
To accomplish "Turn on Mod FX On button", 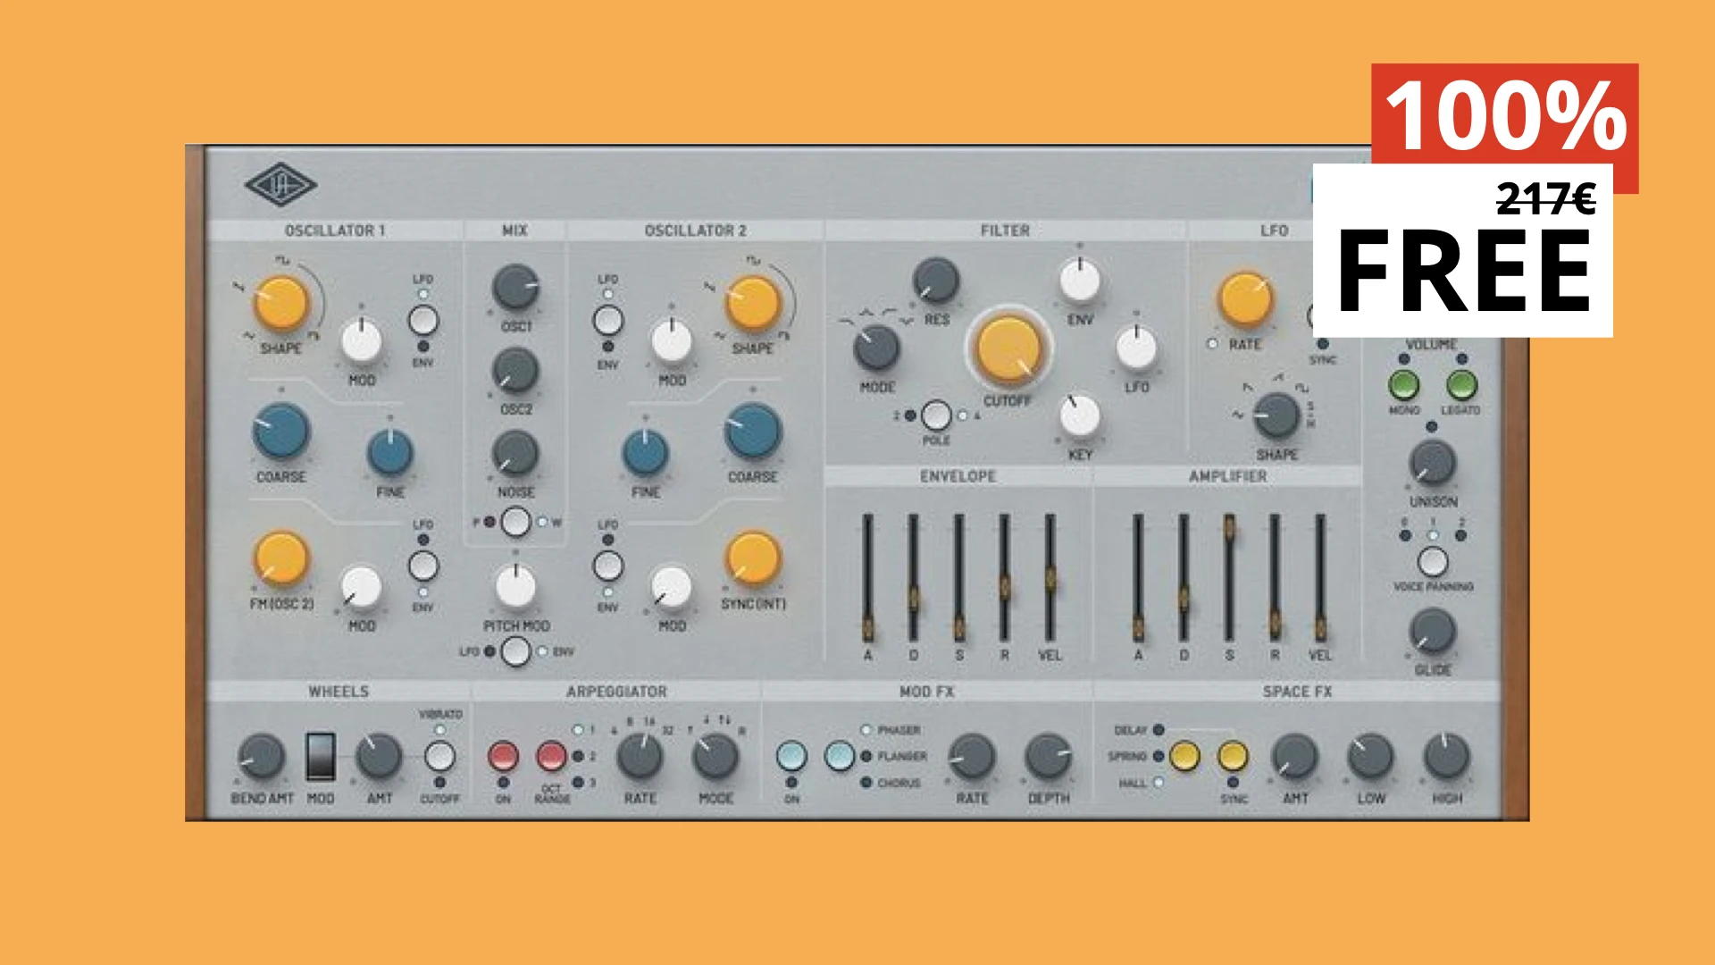I will [791, 756].
